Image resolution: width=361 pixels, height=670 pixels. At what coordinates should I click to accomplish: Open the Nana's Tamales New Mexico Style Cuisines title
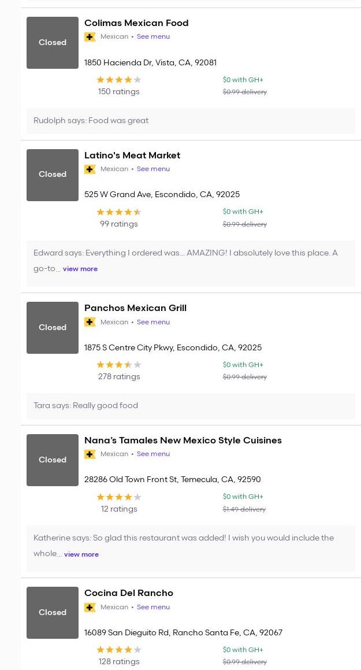[x=183, y=440]
